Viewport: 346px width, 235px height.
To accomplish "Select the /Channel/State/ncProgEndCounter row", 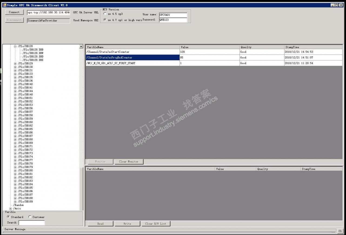I will (x=214, y=58).
